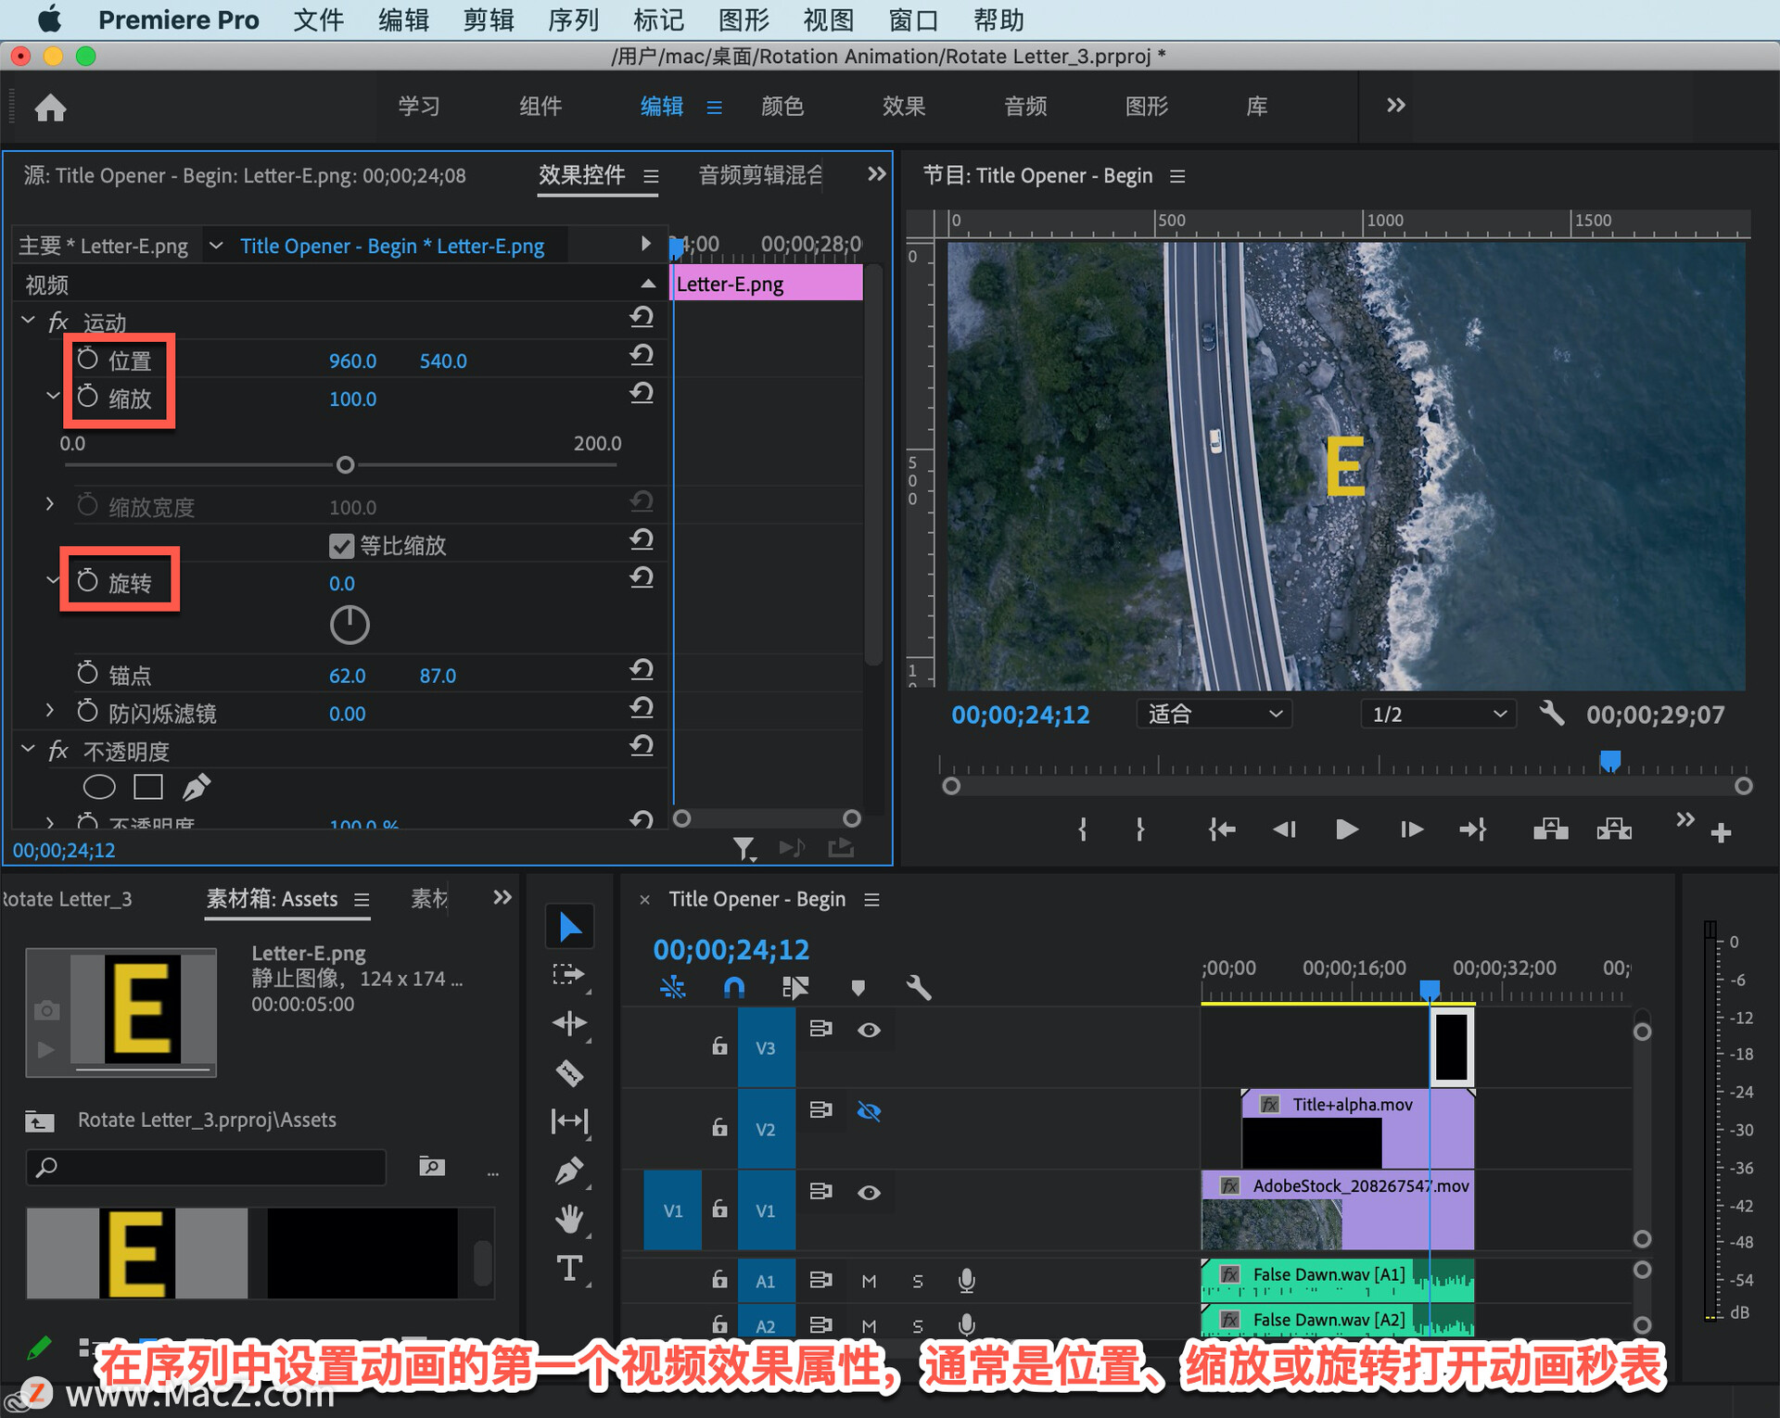1780x1418 pixels.
Task: Play the program monitor
Action: click(1346, 829)
